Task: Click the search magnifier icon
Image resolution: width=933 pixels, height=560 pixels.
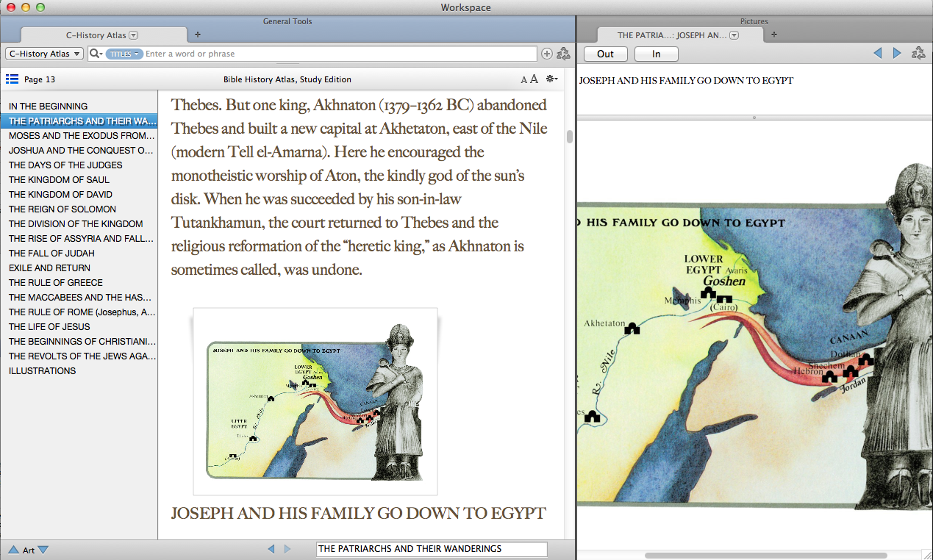Action: pos(96,54)
